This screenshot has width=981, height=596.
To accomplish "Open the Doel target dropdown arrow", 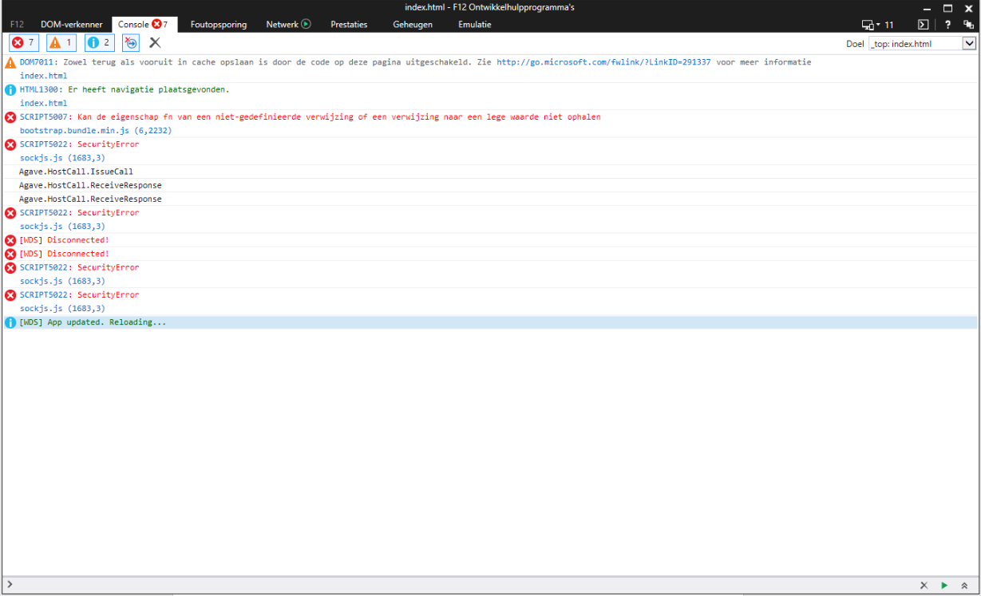I will coord(970,44).
